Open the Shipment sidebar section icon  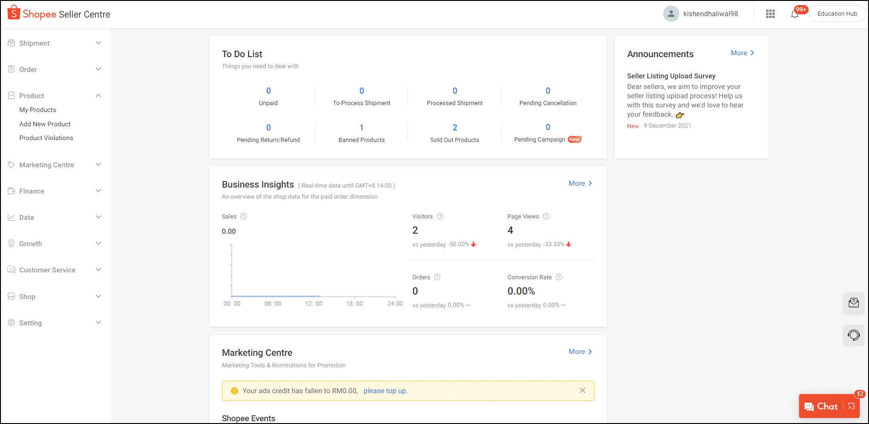click(x=11, y=42)
